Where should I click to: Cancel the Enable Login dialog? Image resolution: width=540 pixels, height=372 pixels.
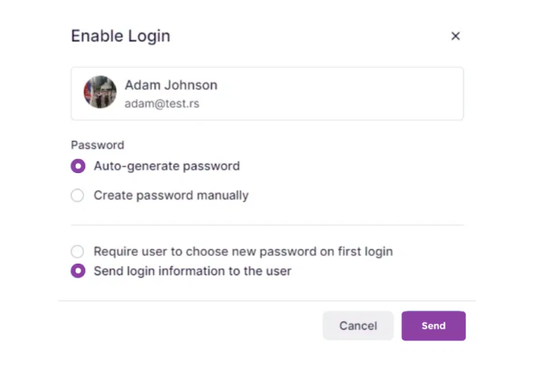358,326
